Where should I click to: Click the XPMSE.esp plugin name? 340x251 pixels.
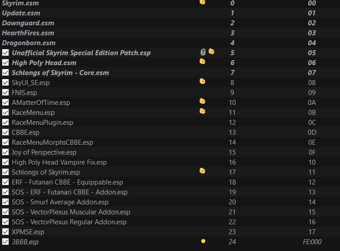click(28, 232)
